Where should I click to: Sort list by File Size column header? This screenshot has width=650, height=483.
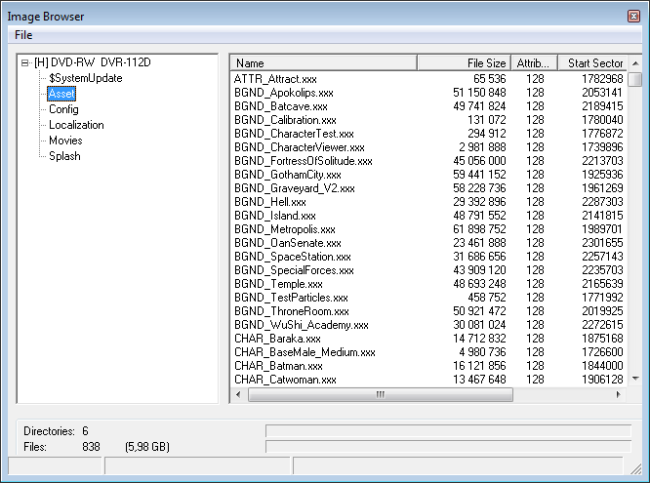[x=464, y=63]
